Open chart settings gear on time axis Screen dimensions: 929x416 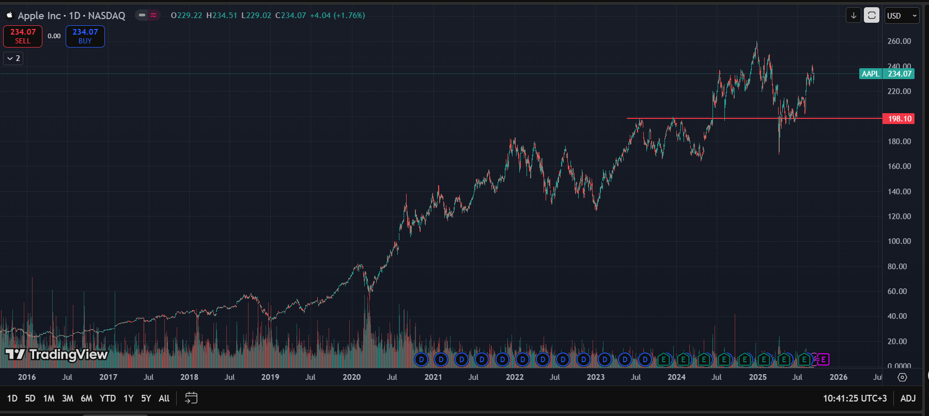click(902, 377)
